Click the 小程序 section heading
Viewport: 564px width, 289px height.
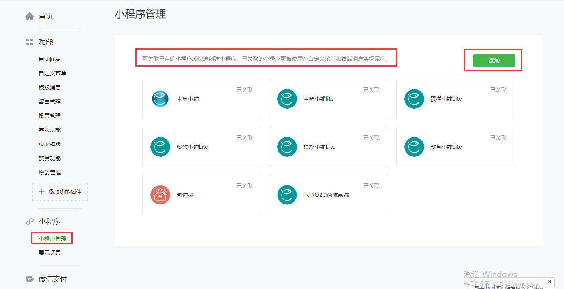pyautogui.click(x=49, y=222)
